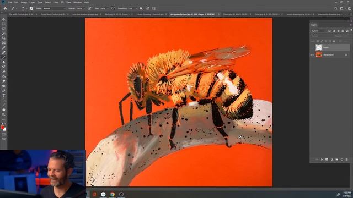The height and width of the screenshot is (198, 353).
Task: Select the Line shape tool
Action: (x=4, y=105)
